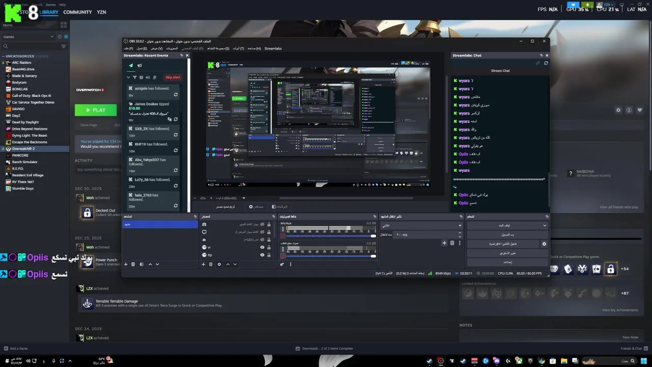
Task: Open OBS Edit (E) menu
Action: point(142,48)
